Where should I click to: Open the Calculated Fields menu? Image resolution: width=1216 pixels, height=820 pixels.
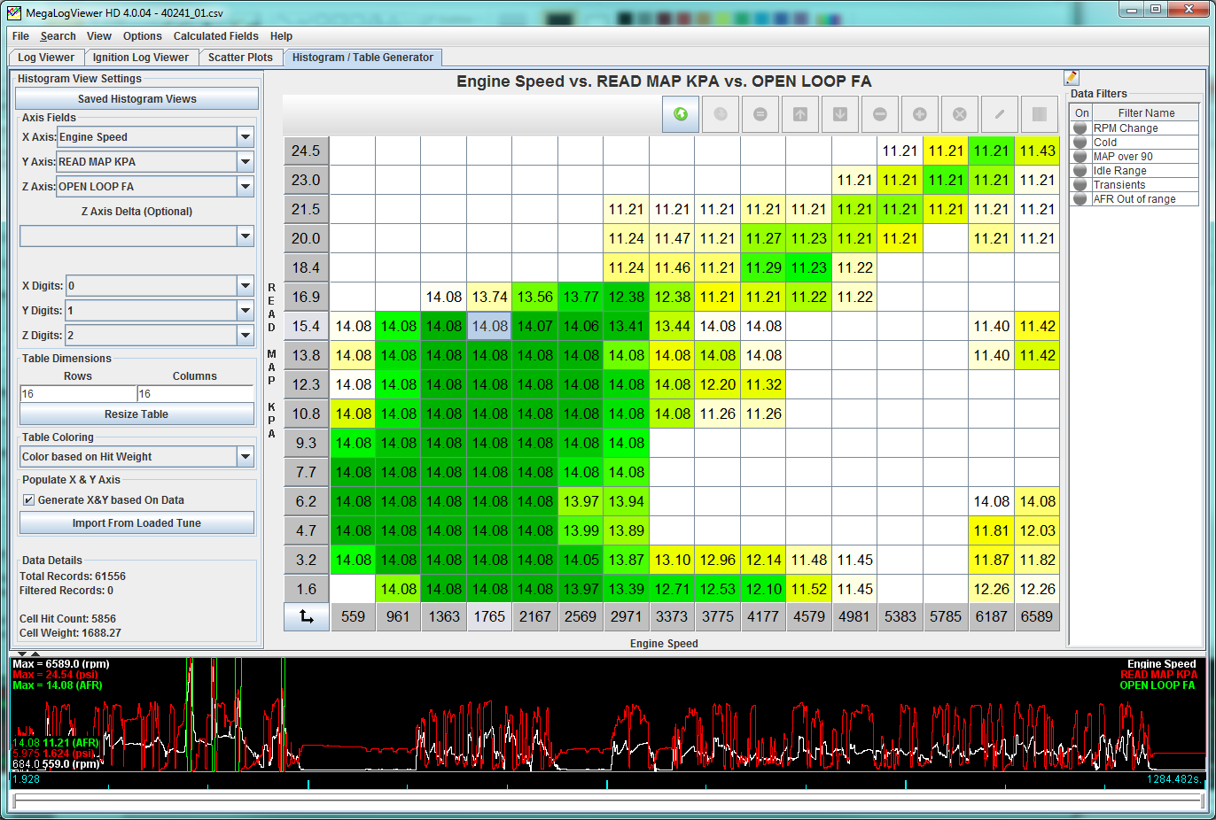pyautogui.click(x=215, y=36)
